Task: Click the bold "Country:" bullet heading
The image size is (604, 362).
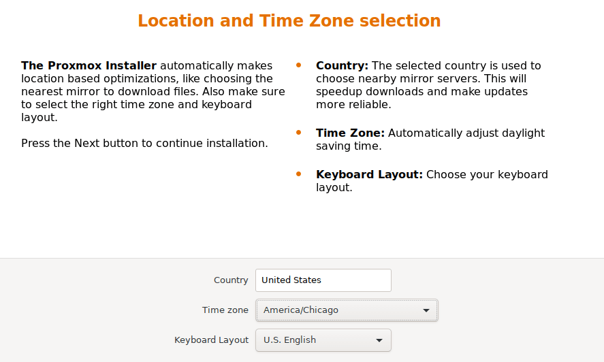Action: (x=342, y=66)
